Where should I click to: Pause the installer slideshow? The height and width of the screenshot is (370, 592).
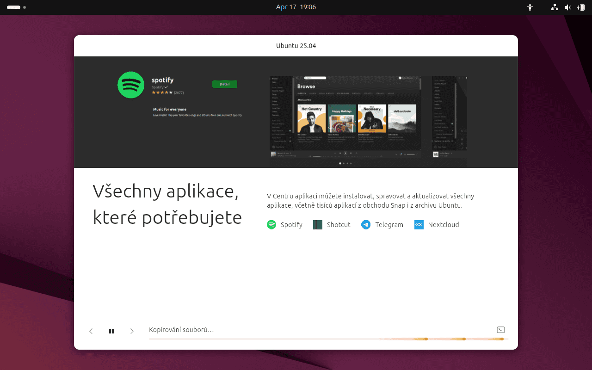pos(111,331)
